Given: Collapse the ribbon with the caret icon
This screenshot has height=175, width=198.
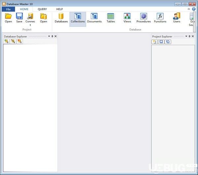Looking at the screenshot, I should (x=189, y=9).
